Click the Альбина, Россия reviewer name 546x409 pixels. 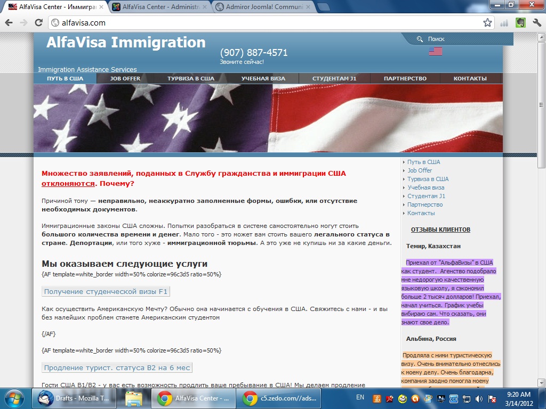pos(431,339)
